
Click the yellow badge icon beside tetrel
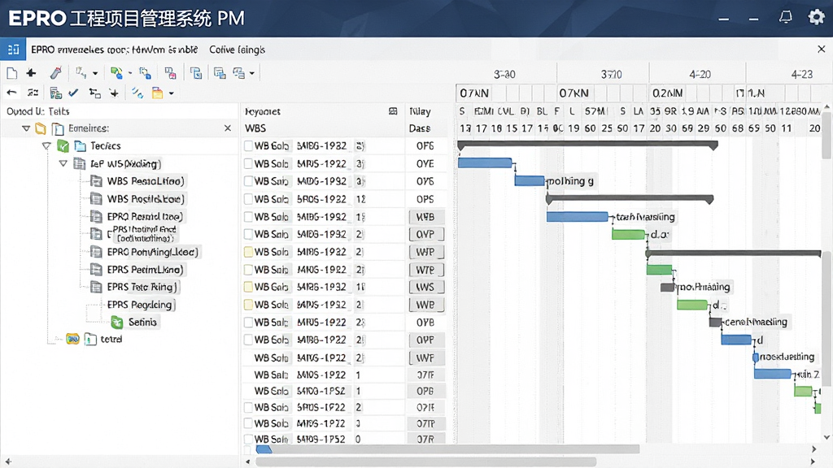(x=72, y=339)
